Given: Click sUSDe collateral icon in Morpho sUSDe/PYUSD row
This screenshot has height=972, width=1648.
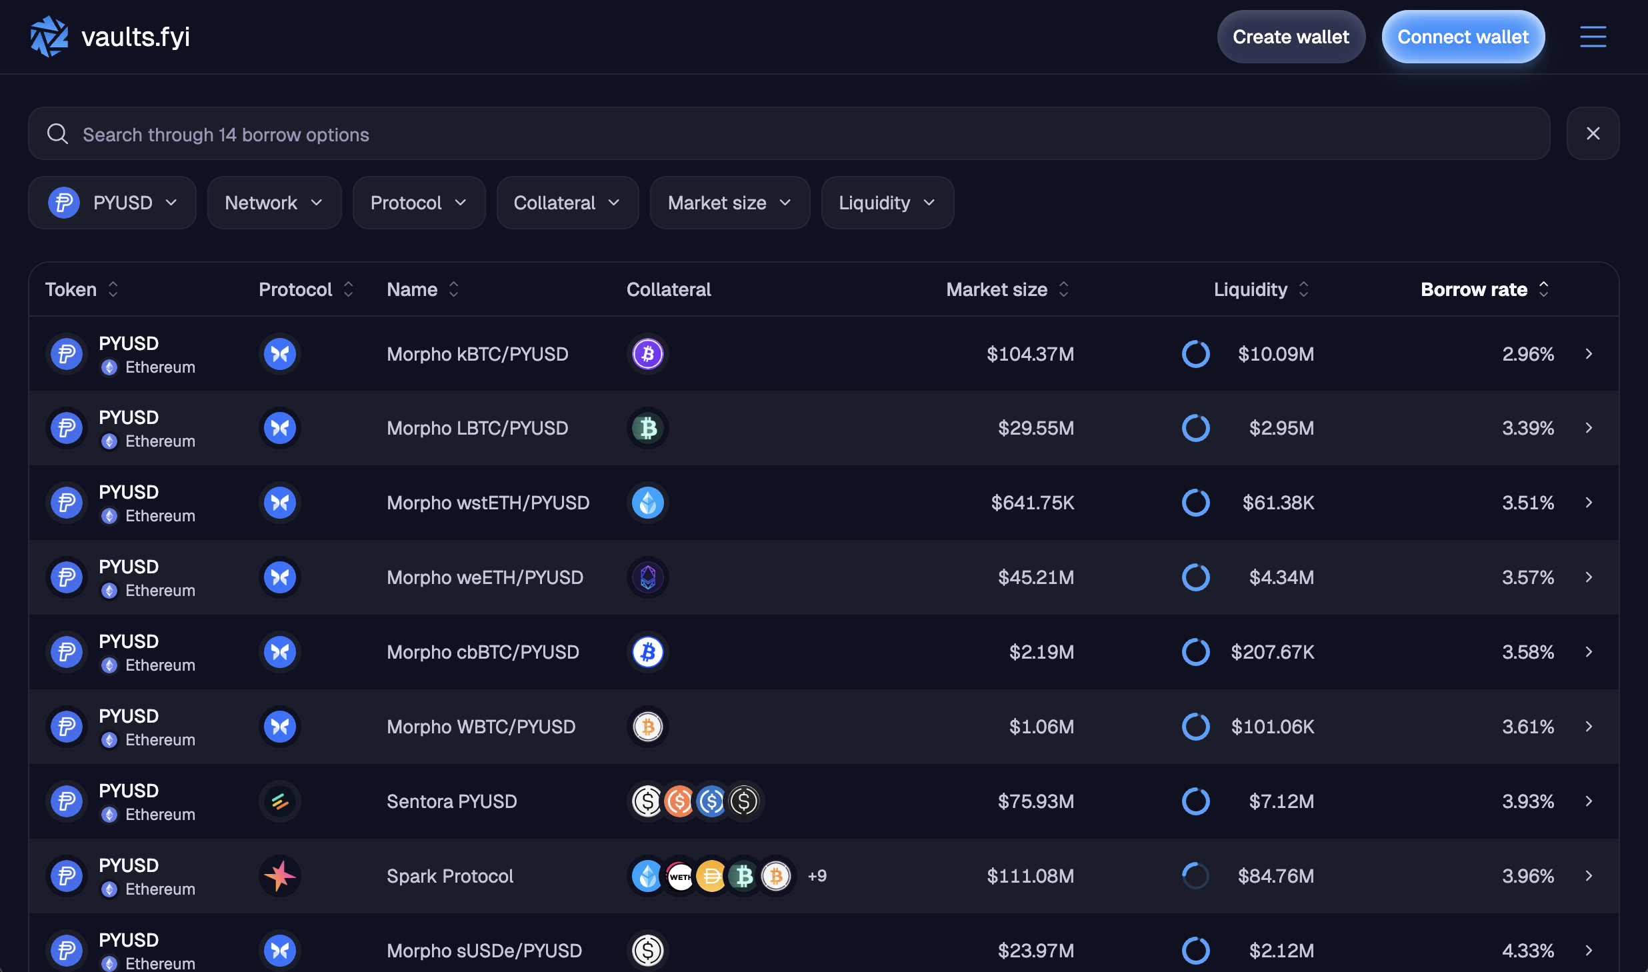Looking at the screenshot, I should 647,951.
